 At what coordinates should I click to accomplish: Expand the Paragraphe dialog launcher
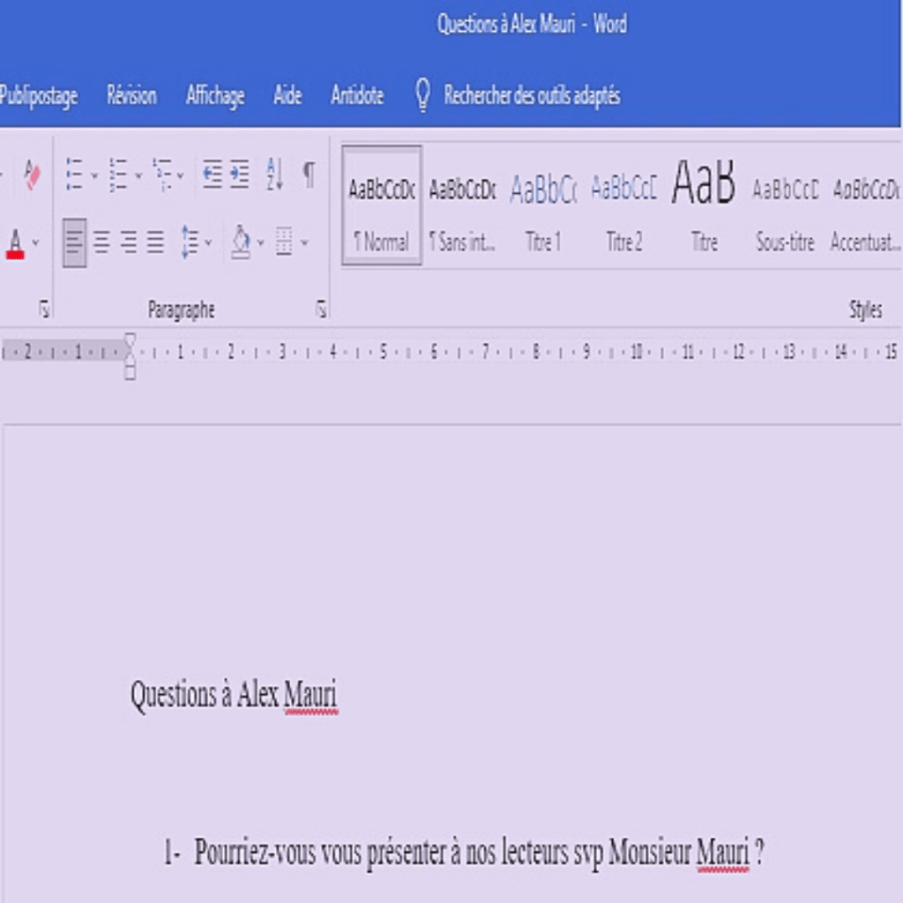point(321,310)
